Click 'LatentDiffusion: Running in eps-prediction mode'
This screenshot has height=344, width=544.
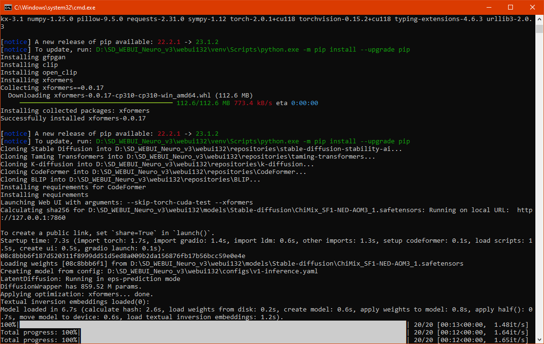pyautogui.click(x=90, y=279)
